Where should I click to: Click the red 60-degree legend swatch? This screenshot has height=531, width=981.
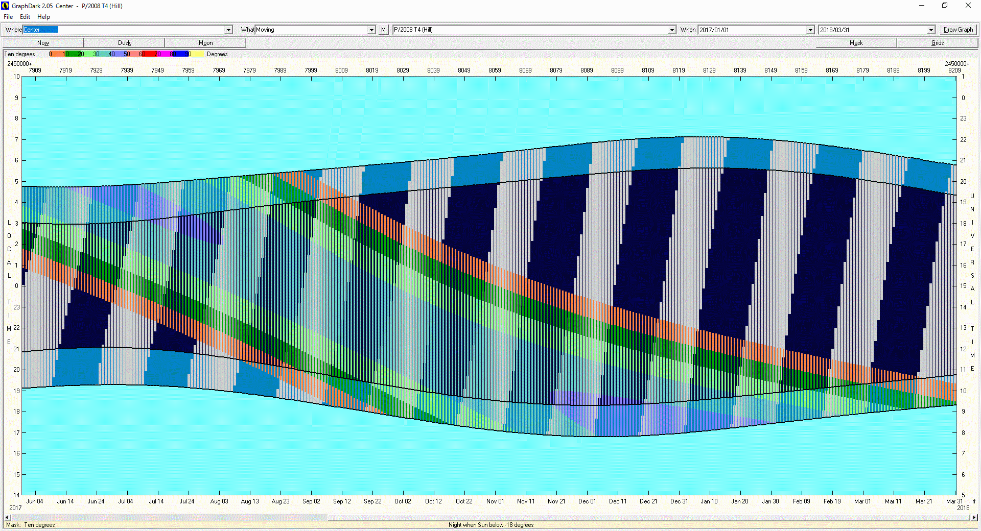(x=150, y=54)
